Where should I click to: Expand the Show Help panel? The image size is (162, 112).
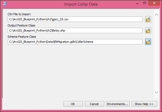(144, 104)
